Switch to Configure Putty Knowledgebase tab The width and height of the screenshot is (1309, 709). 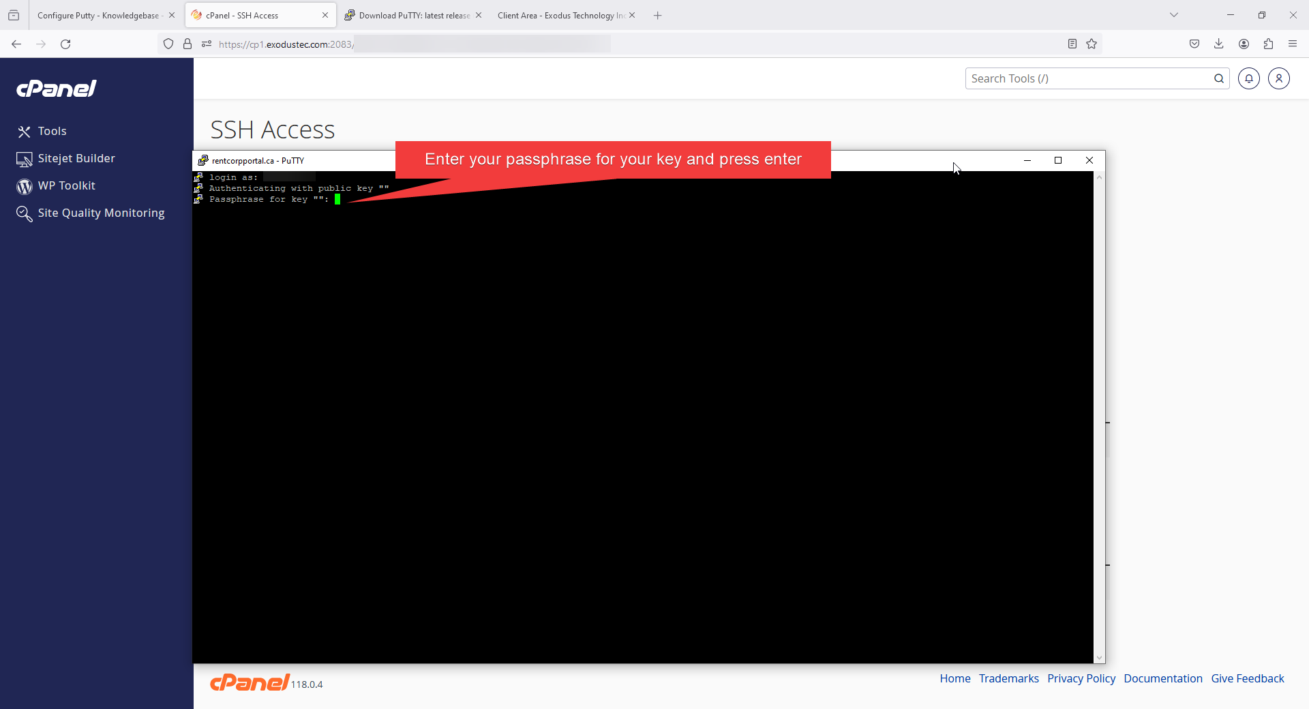pos(97,15)
